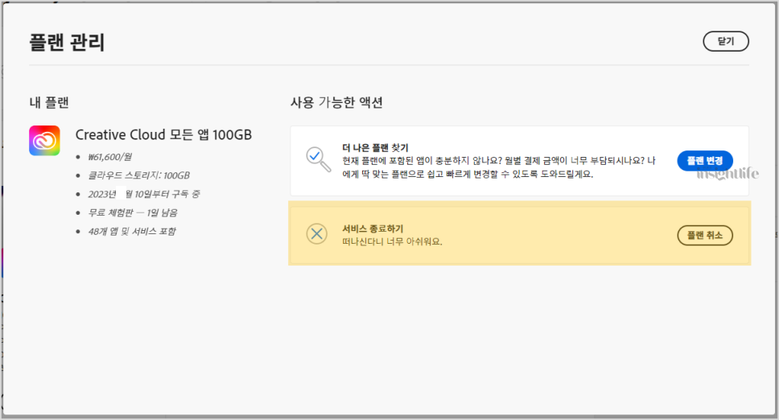Image resolution: width=779 pixels, height=420 pixels.
Task: Click the 더 나은 플랜 찾기 heading
Action: tap(375, 147)
